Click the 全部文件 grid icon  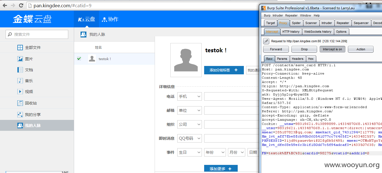pos(20,48)
